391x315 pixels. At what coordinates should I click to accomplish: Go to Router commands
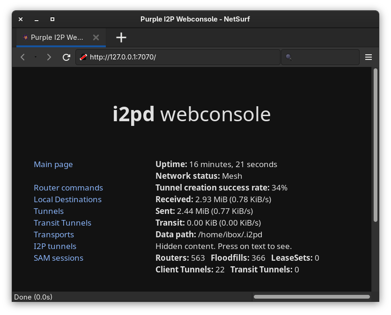pos(68,188)
